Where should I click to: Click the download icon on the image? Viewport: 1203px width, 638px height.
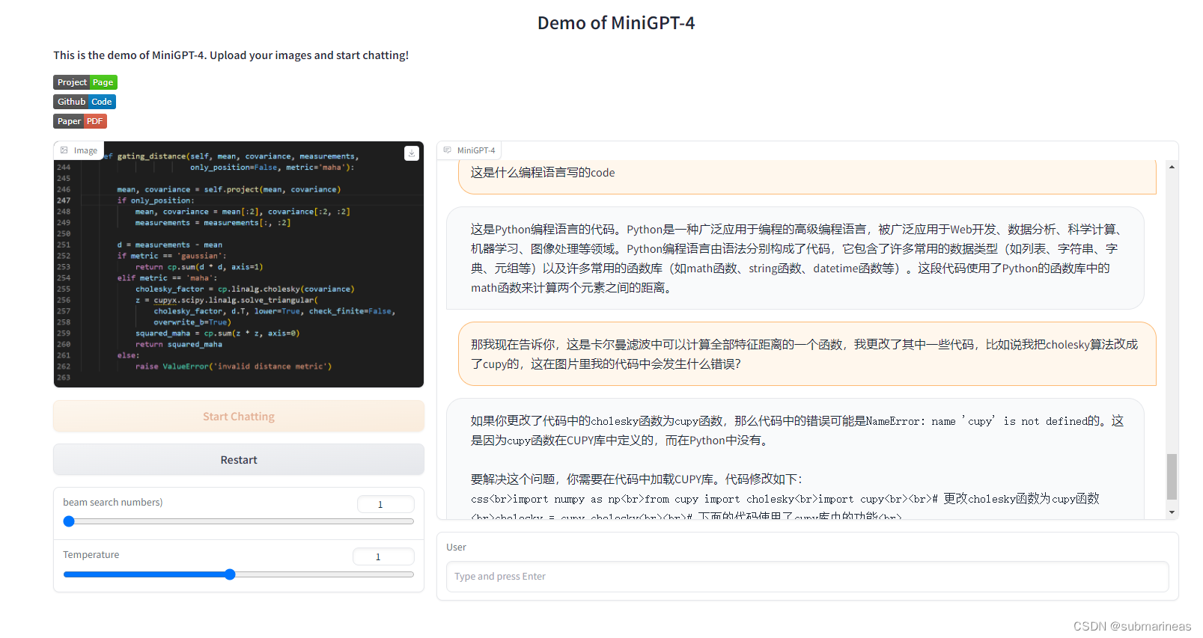(x=412, y=153)
